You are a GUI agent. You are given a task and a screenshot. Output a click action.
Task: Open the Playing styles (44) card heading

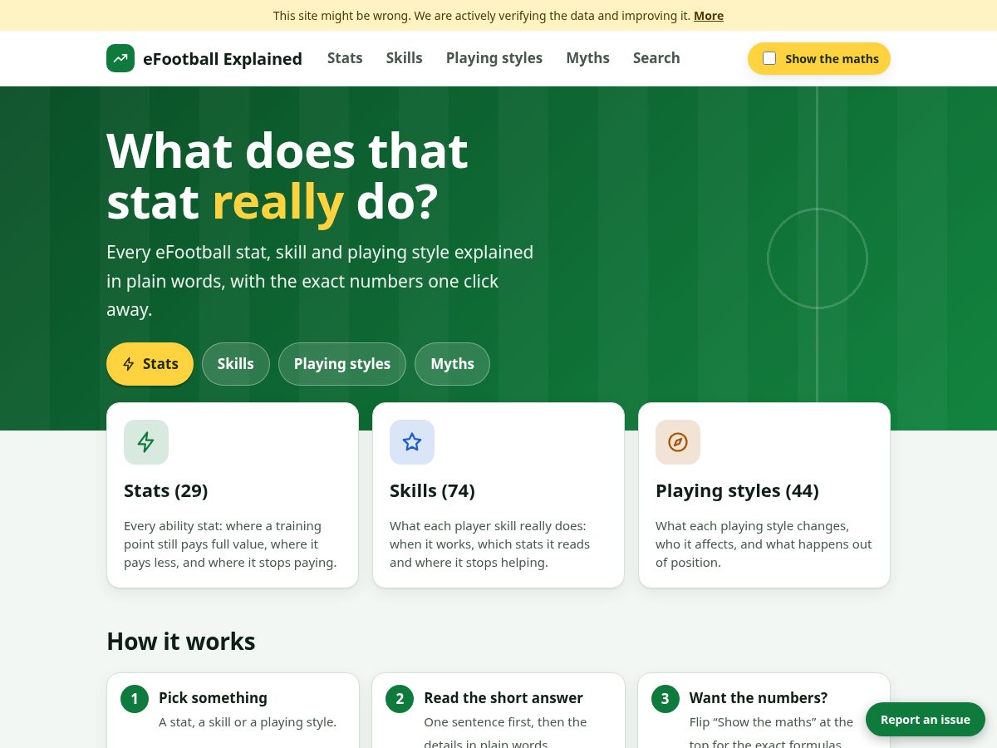pyautogui.click(x=737, y=491)
